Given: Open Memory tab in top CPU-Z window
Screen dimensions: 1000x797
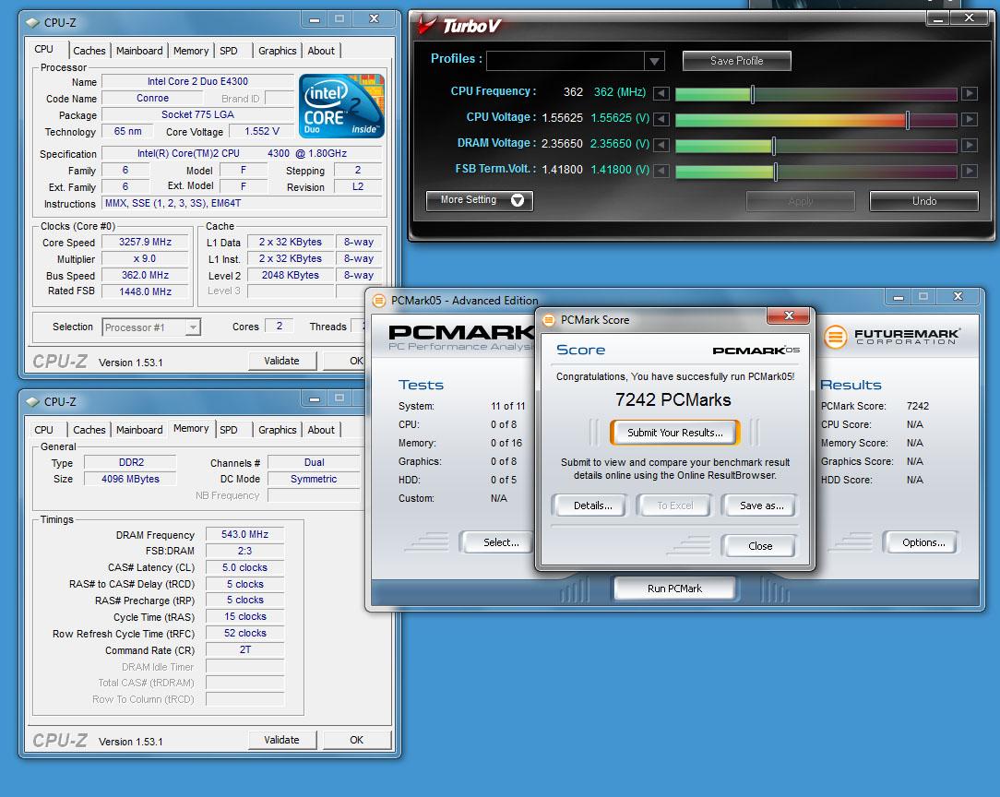Looking at the screenshot, I should [x=191, y=51].
